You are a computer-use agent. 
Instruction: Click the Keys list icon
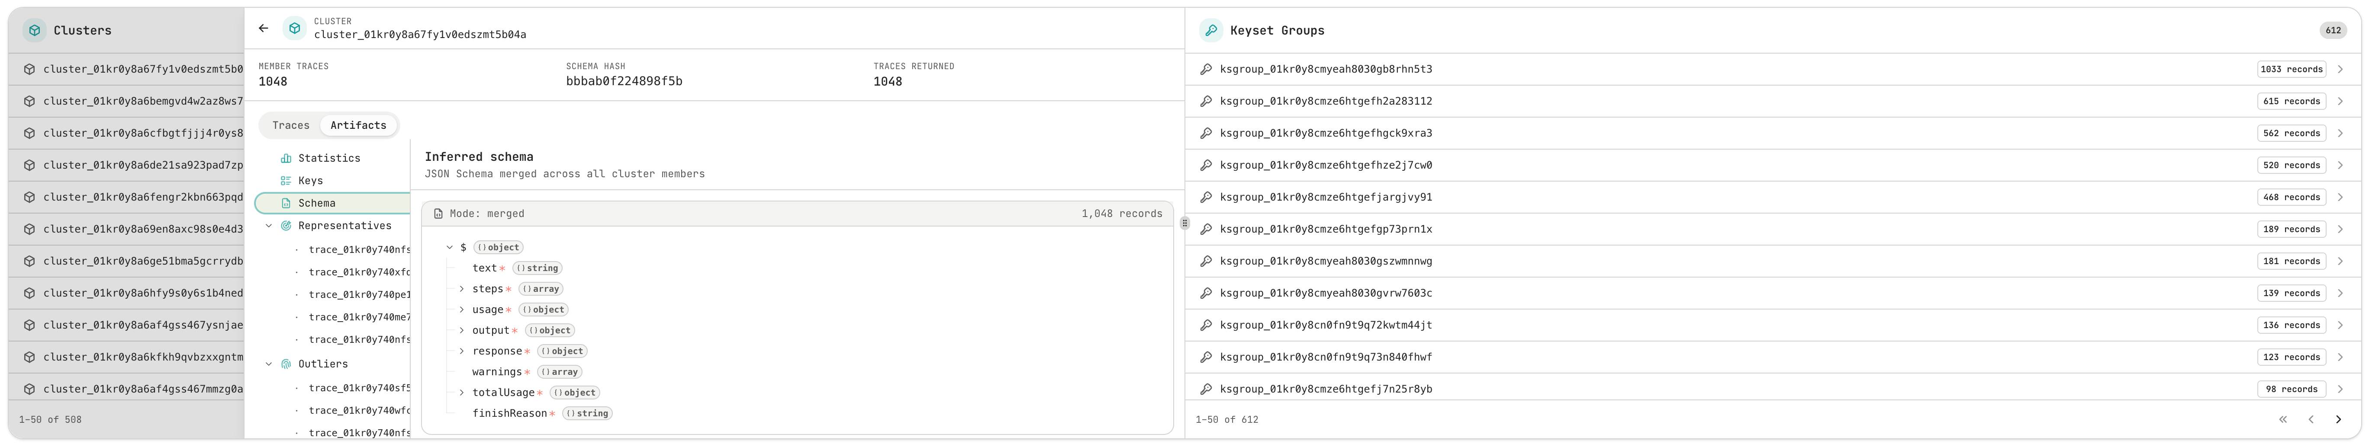286,181
